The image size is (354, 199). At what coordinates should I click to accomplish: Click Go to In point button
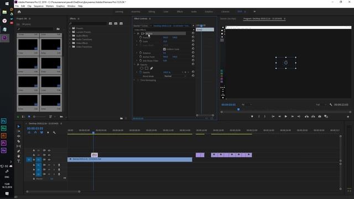[273, 117]
